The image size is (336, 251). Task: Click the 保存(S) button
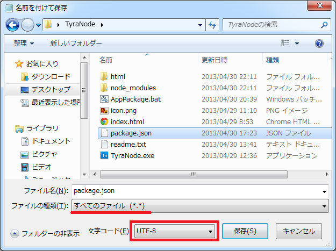(245, 231)
